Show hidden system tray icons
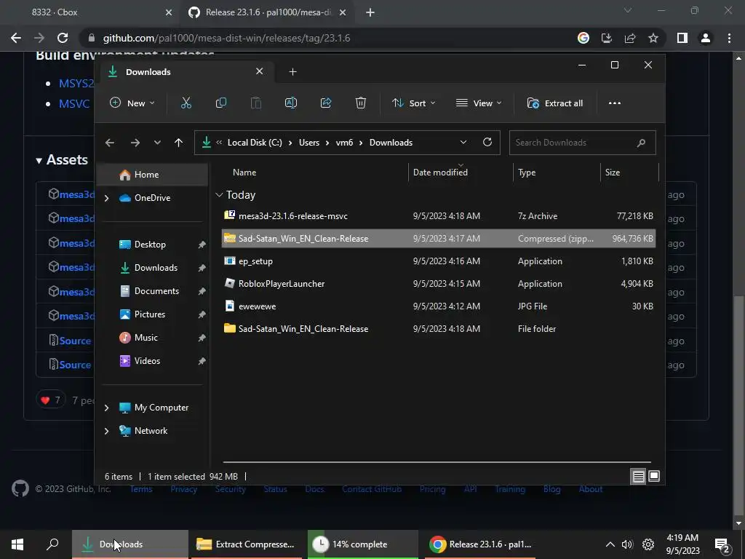Viewport: 745px width, 559px height. click(610, 544)
